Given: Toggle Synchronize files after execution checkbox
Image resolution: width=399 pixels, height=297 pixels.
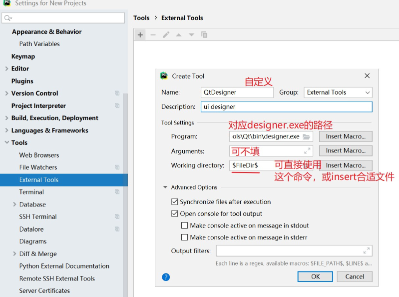Looking at the screenshot, I should (x=175, y=201).
